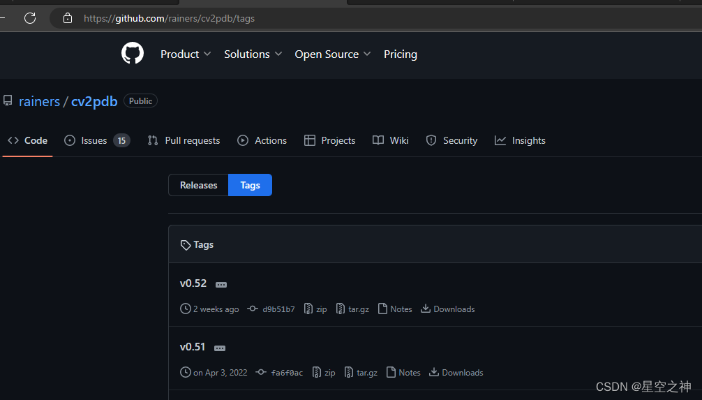702x400 pixels.
Task: Click the '2 weeks ago' timestamp
Action: 216,309
